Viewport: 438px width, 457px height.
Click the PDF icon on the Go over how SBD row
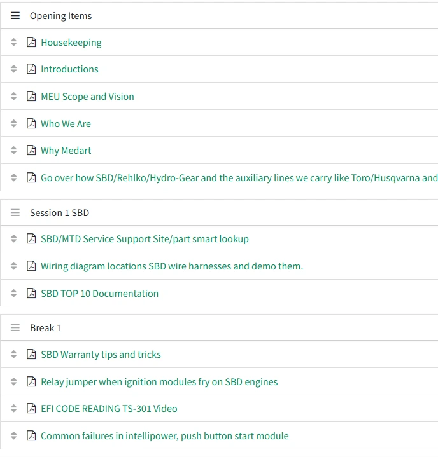click(x=31, y=177)
